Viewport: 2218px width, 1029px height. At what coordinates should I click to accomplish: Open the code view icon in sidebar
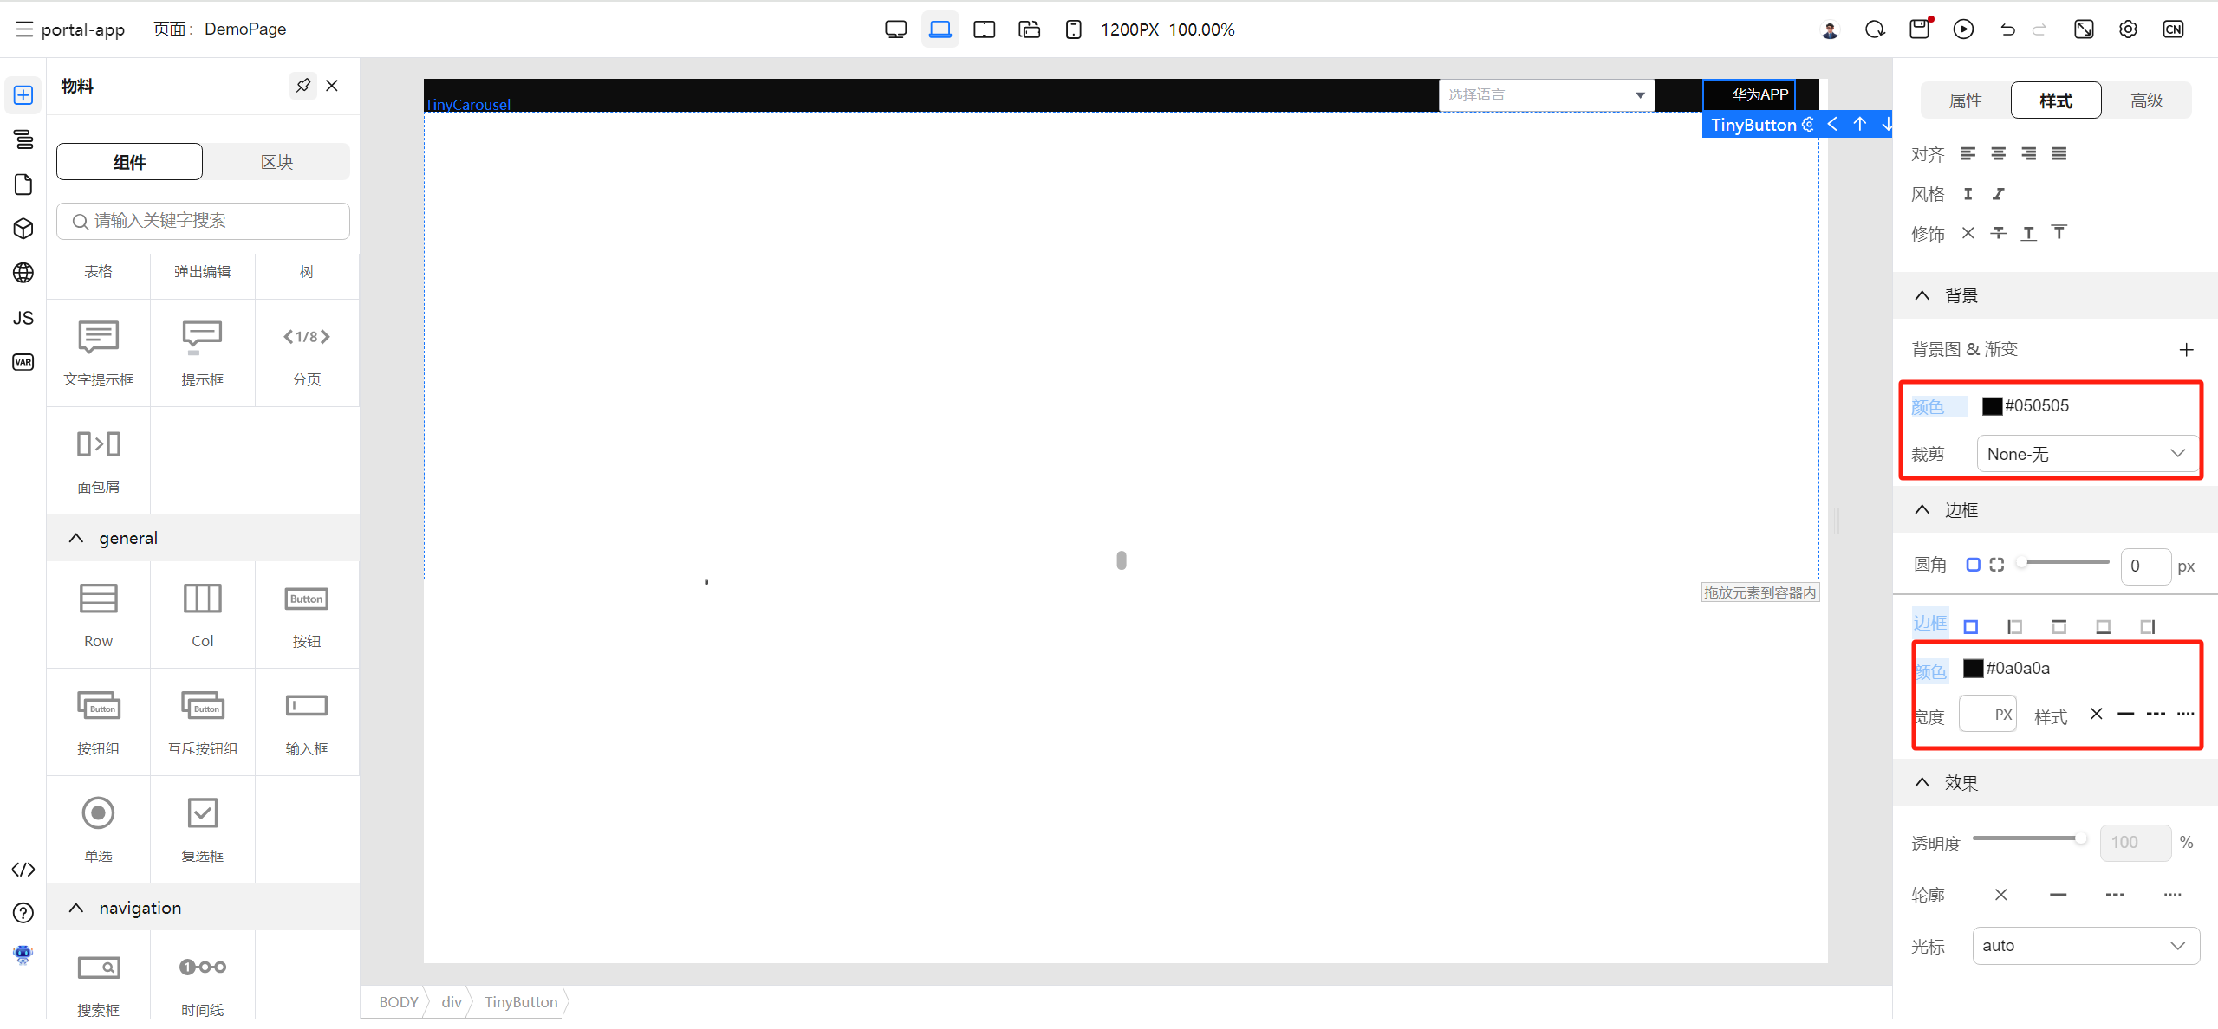click(23, 870)
